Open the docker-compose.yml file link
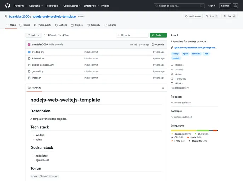 click(43, 65)
